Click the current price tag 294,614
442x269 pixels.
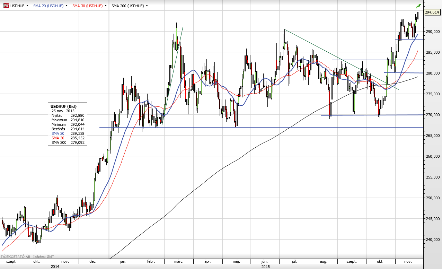[432, 12]
